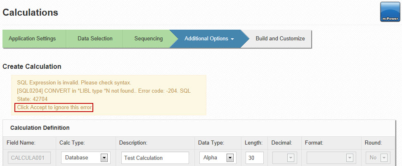
Task: Click the Additional Options caret arrow
Action: tap(232, 39)
